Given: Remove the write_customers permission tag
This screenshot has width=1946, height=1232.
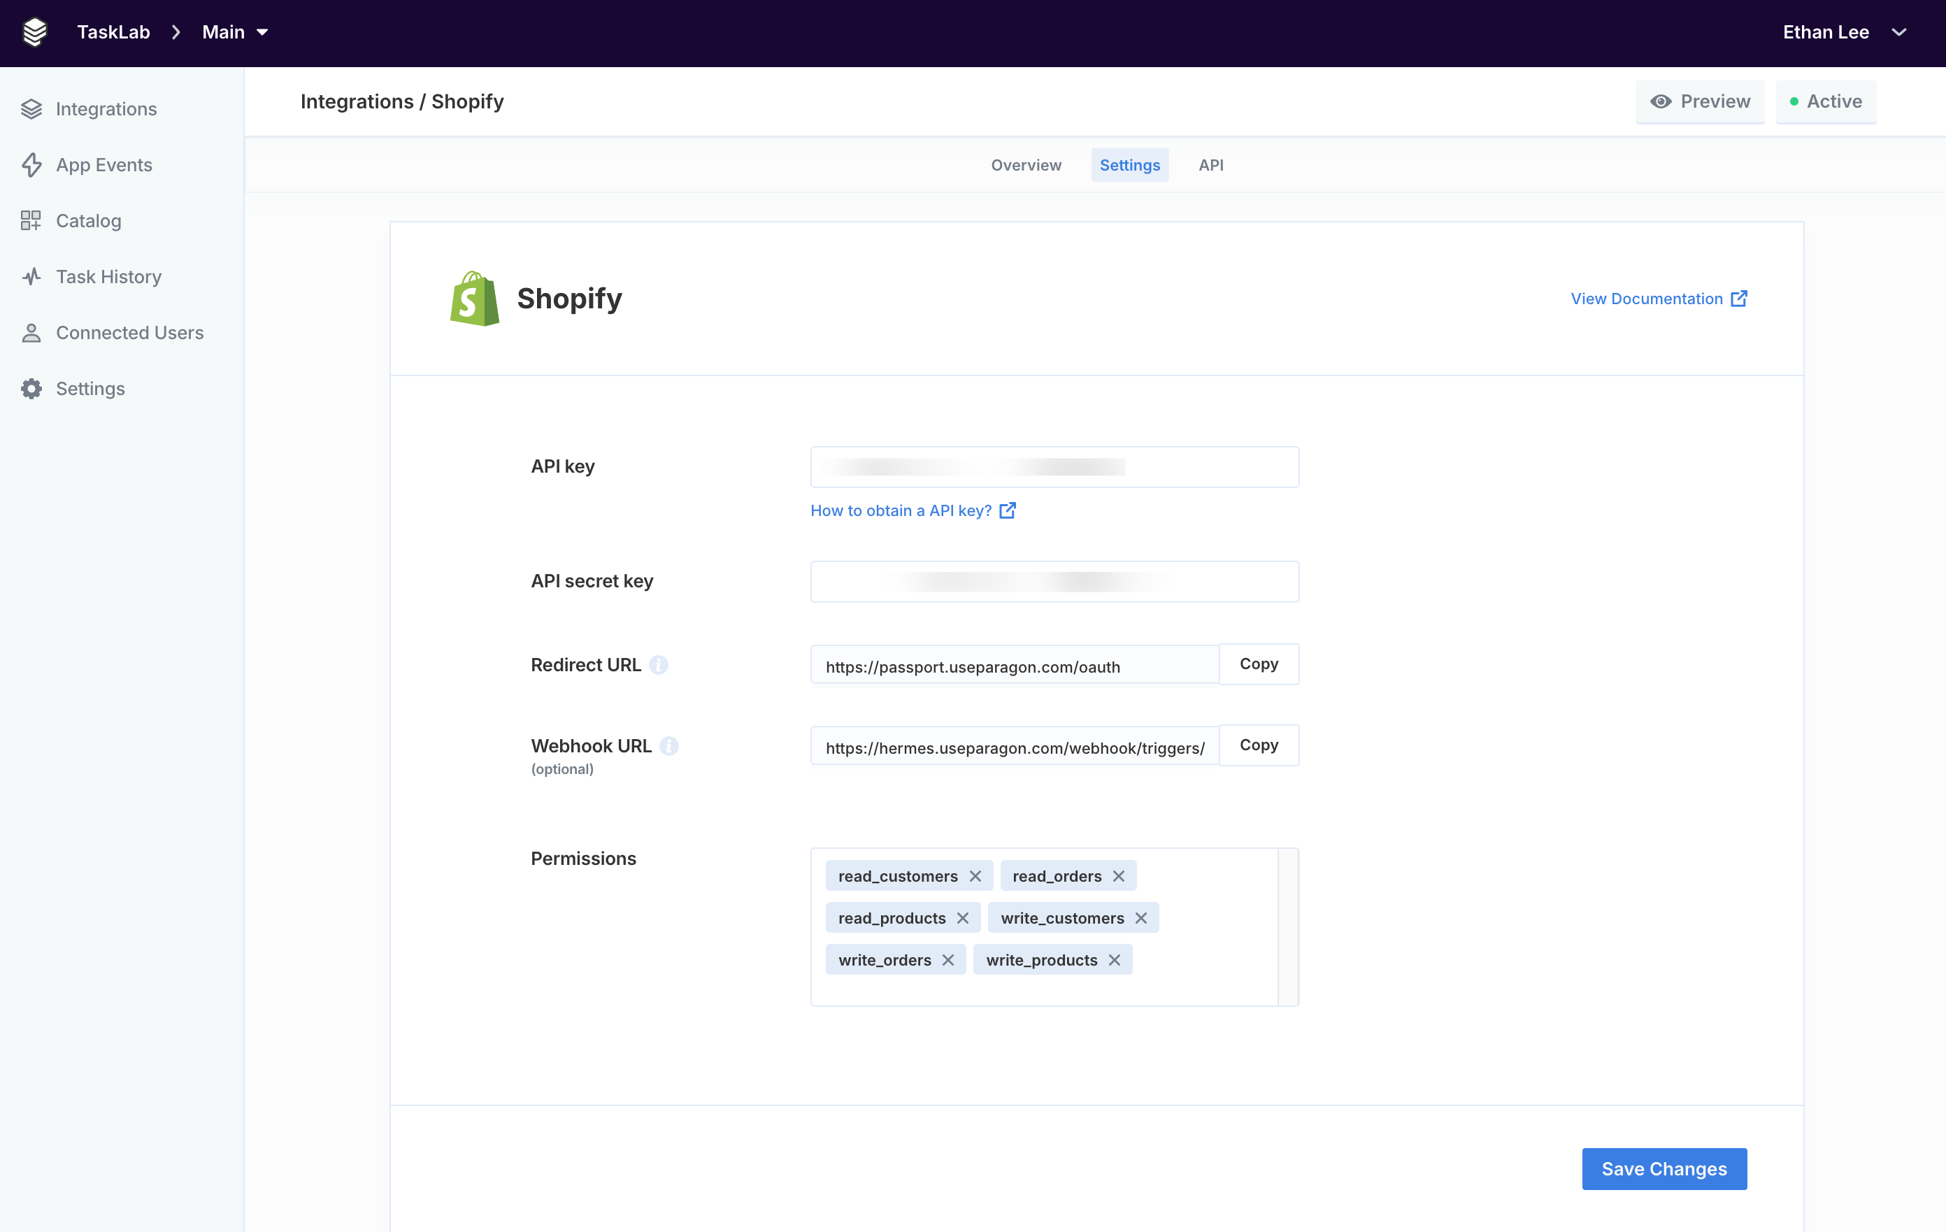Looking at the screenshot, I should tap(1141, 918).
